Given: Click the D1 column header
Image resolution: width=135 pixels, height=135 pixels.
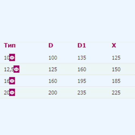Looking at the screenshot, I should point(82,45).
